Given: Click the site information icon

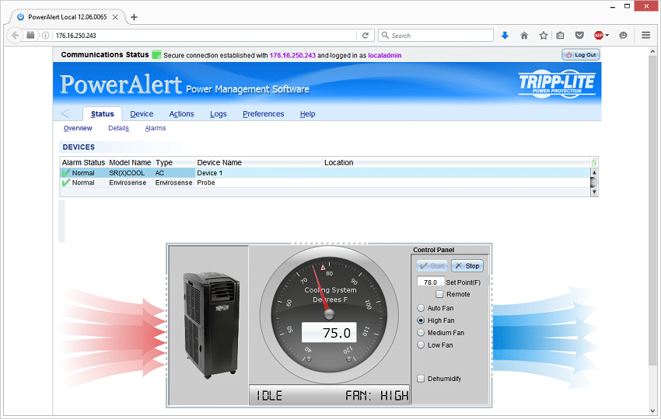Looking at the screenshot, I should (x=46, y=36).
